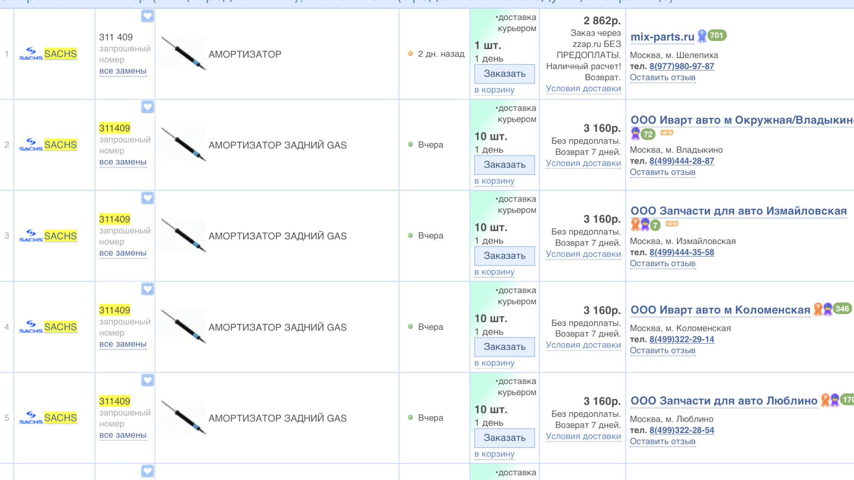Click Заказать button for mix-parts.ru offer
Image resolution: width=854 pixels, height=480 pixels.
point(504,74)
